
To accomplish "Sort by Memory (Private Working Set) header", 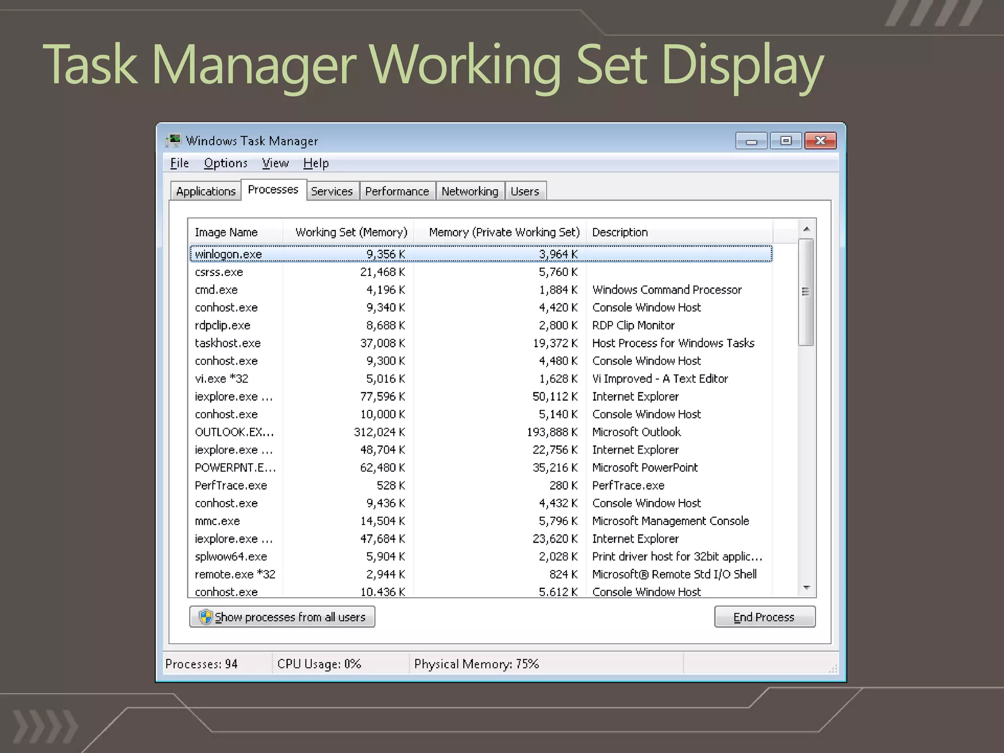I will [x=501, y=232].
